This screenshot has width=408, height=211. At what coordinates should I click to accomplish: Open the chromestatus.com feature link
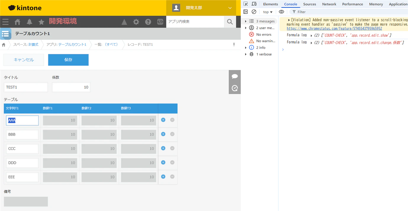pos(334,29)
